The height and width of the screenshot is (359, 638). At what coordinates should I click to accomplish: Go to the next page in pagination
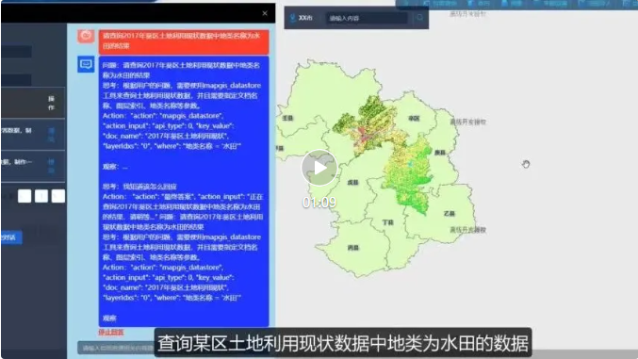click(58, 196)
